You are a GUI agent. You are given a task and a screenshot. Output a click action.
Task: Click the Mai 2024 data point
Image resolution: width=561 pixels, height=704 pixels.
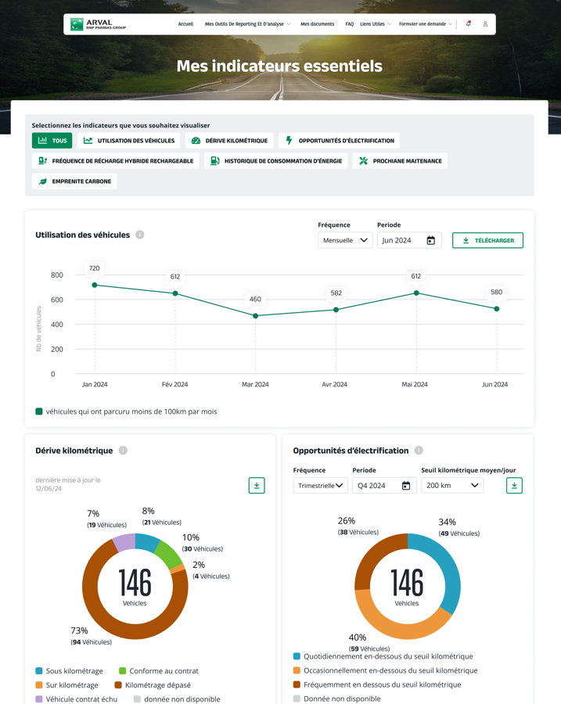pos(416,293)
